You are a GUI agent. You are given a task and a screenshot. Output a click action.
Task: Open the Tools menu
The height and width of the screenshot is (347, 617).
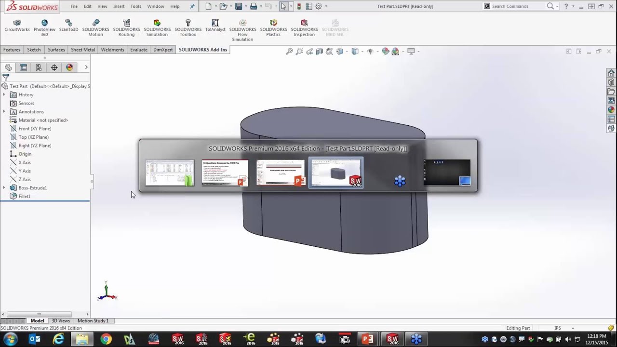pyautogui.click(x=136, y=6)
